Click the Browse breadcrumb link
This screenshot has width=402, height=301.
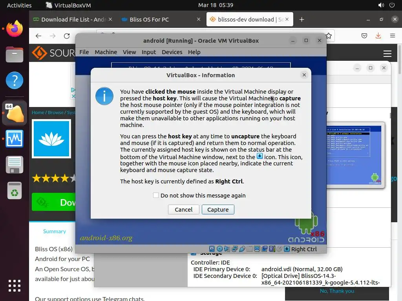(56, 112)
